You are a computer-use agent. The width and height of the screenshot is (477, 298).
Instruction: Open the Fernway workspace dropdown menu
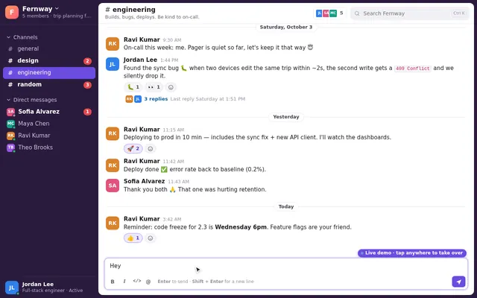pos(40,9)
